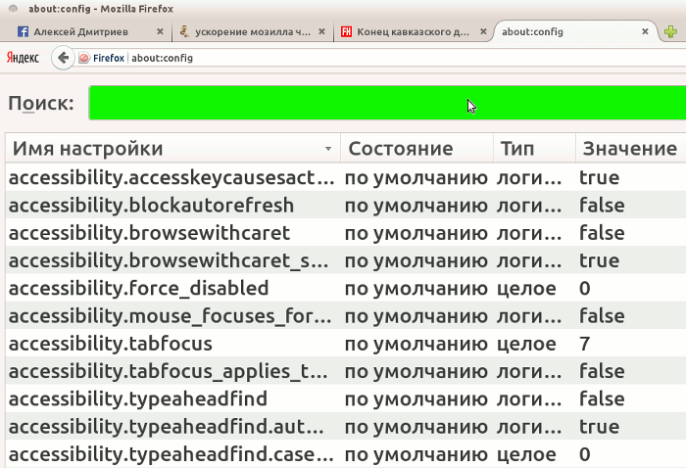
Task: Close the ускорение мозилла tab
Action: tap(321, 31)
